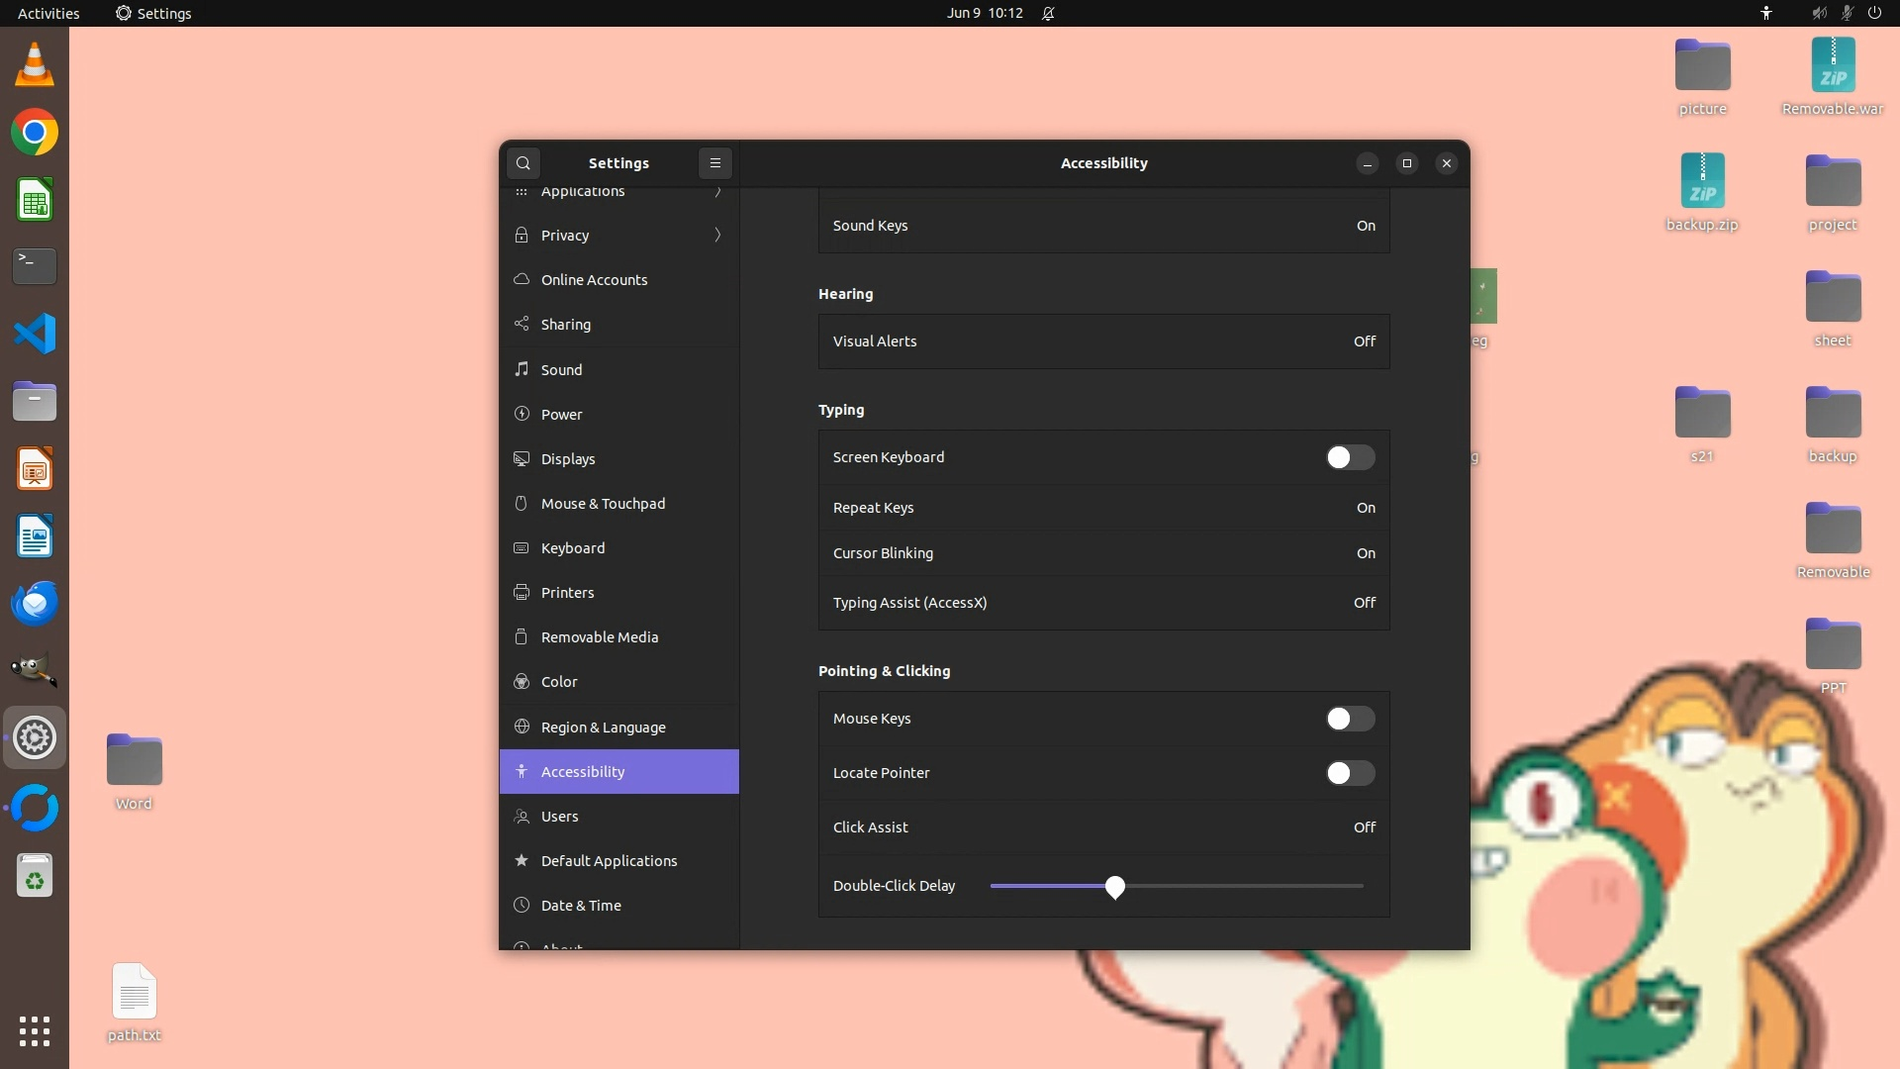Open the top bar accessibility menu icon

[1766, 13]
